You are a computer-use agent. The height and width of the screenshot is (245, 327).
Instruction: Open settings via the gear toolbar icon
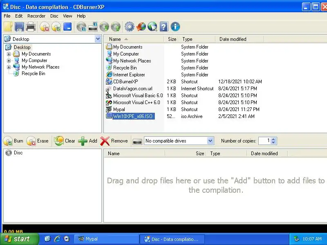(130, 27)
